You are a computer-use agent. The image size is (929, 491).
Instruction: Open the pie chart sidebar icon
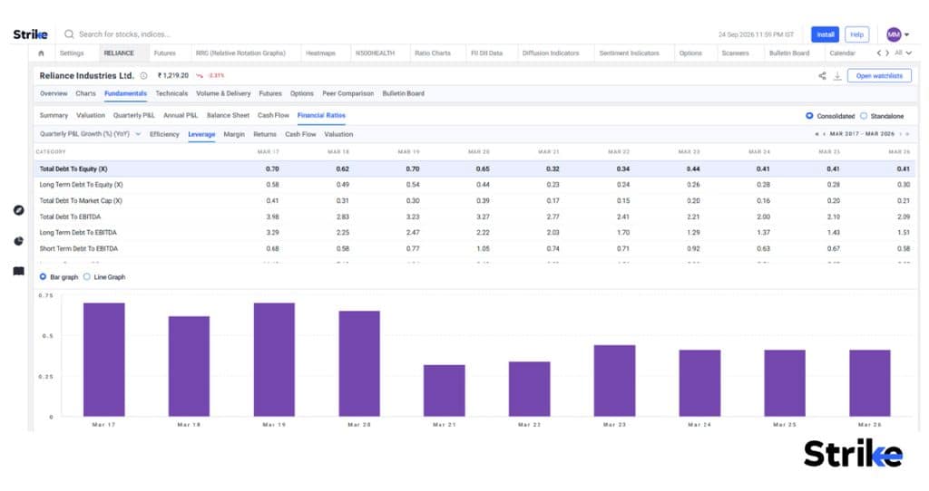(x=19, y=241)
